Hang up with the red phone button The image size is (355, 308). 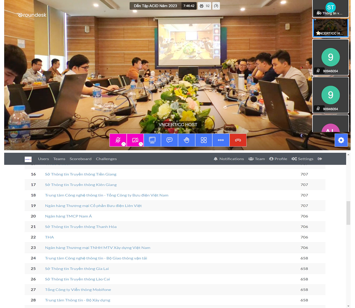238,140
